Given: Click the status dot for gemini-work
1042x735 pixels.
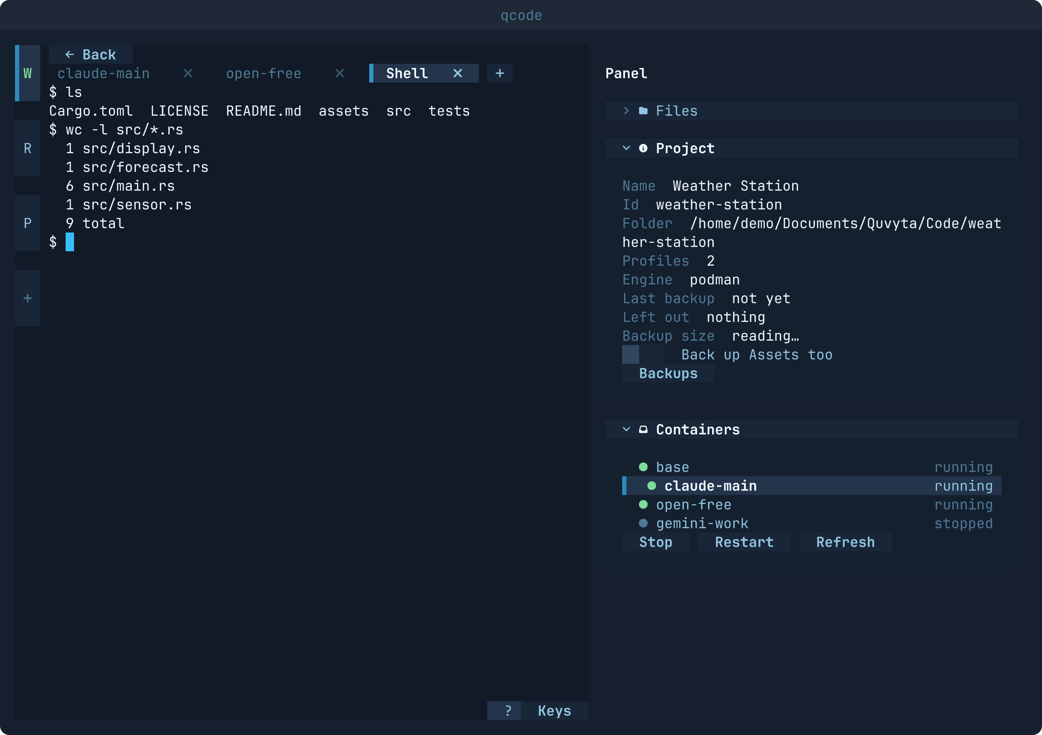Looking at the screenshot, I should click(x=643, y=523).
